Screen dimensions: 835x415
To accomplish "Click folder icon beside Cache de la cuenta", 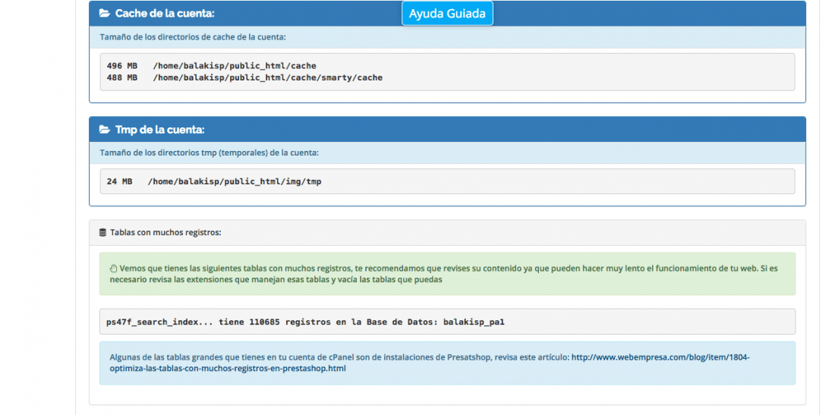I will [105, 14].
